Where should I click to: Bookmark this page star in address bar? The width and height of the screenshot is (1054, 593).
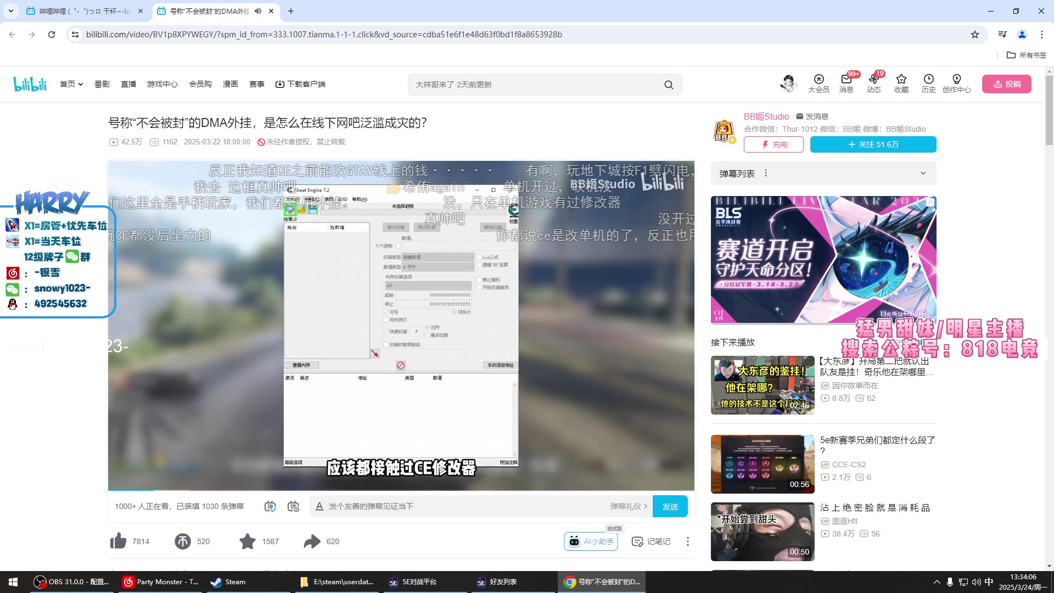(975, 35)
